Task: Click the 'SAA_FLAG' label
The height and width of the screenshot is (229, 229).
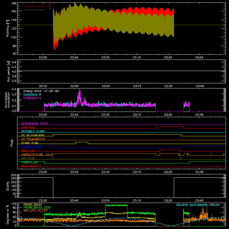Action: 28,151
